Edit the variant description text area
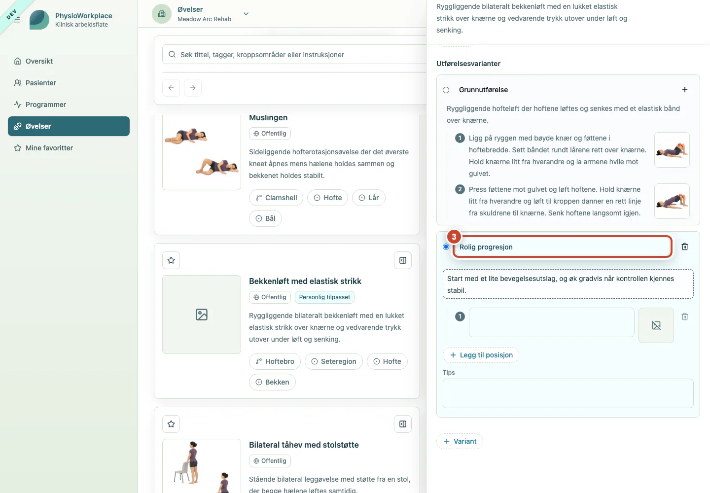The width and height of the screenshot is (710, 493). click(568, 284)
